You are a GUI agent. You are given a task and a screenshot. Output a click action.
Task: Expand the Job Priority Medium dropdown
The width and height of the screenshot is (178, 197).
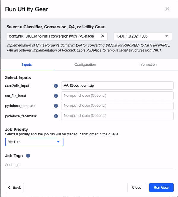coord(34,142)
